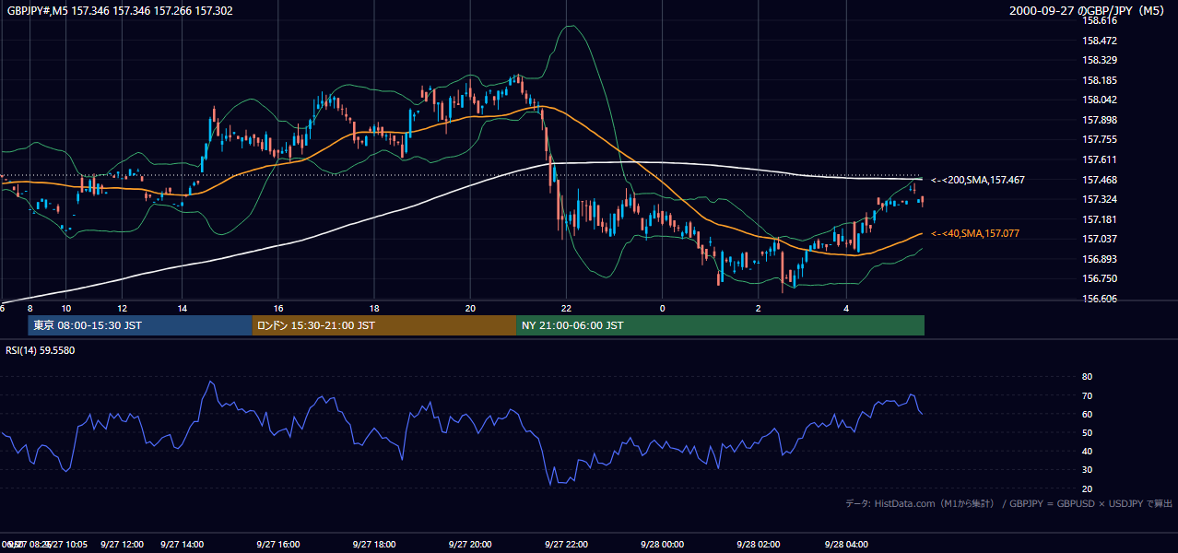The image size is (1178, 553).
Task: Click the RSI(14) 59.5580 indicator label
Action: pyautogui.click(x=41, y=350)
